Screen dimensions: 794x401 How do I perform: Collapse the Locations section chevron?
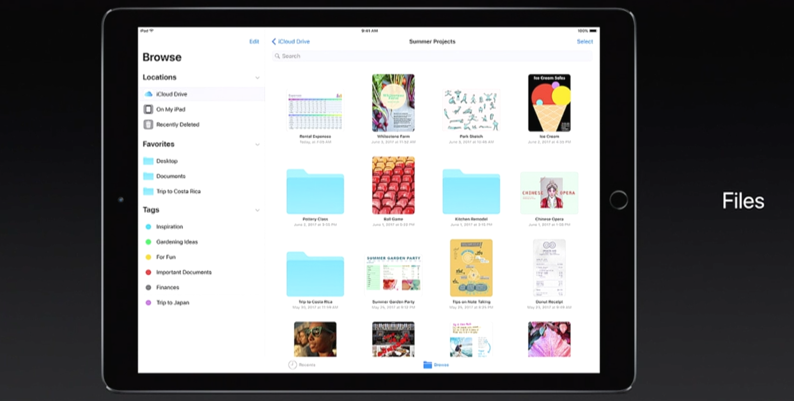(257, 78)
